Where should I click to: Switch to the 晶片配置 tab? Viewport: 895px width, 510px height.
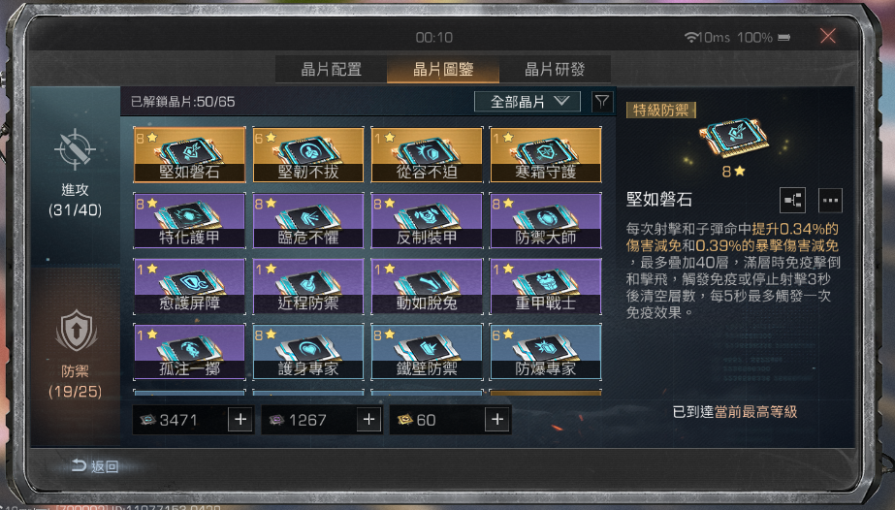(331, 70)
